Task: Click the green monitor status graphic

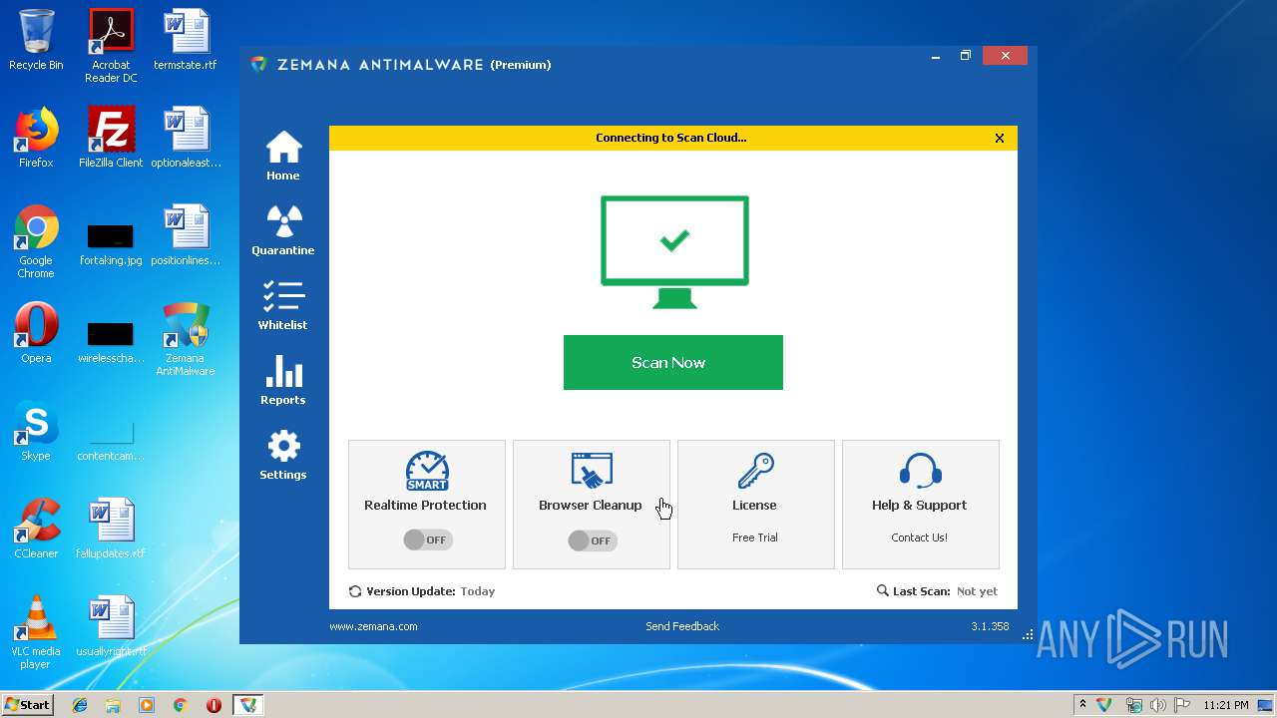Action: (674, 252)
